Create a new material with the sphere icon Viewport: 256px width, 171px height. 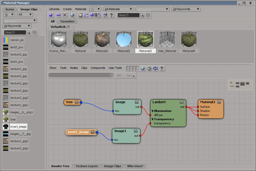[x=51, y=15]
